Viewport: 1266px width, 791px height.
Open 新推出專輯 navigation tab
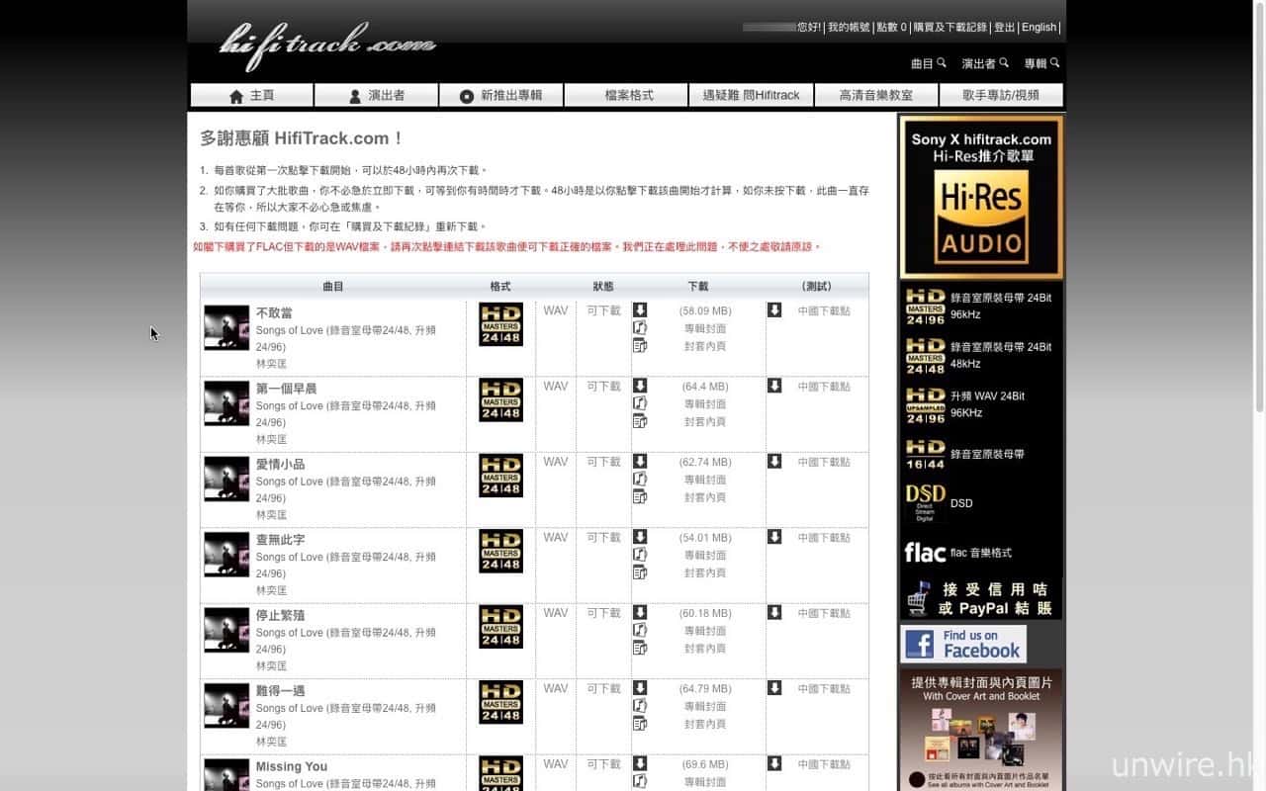[500, 95]
